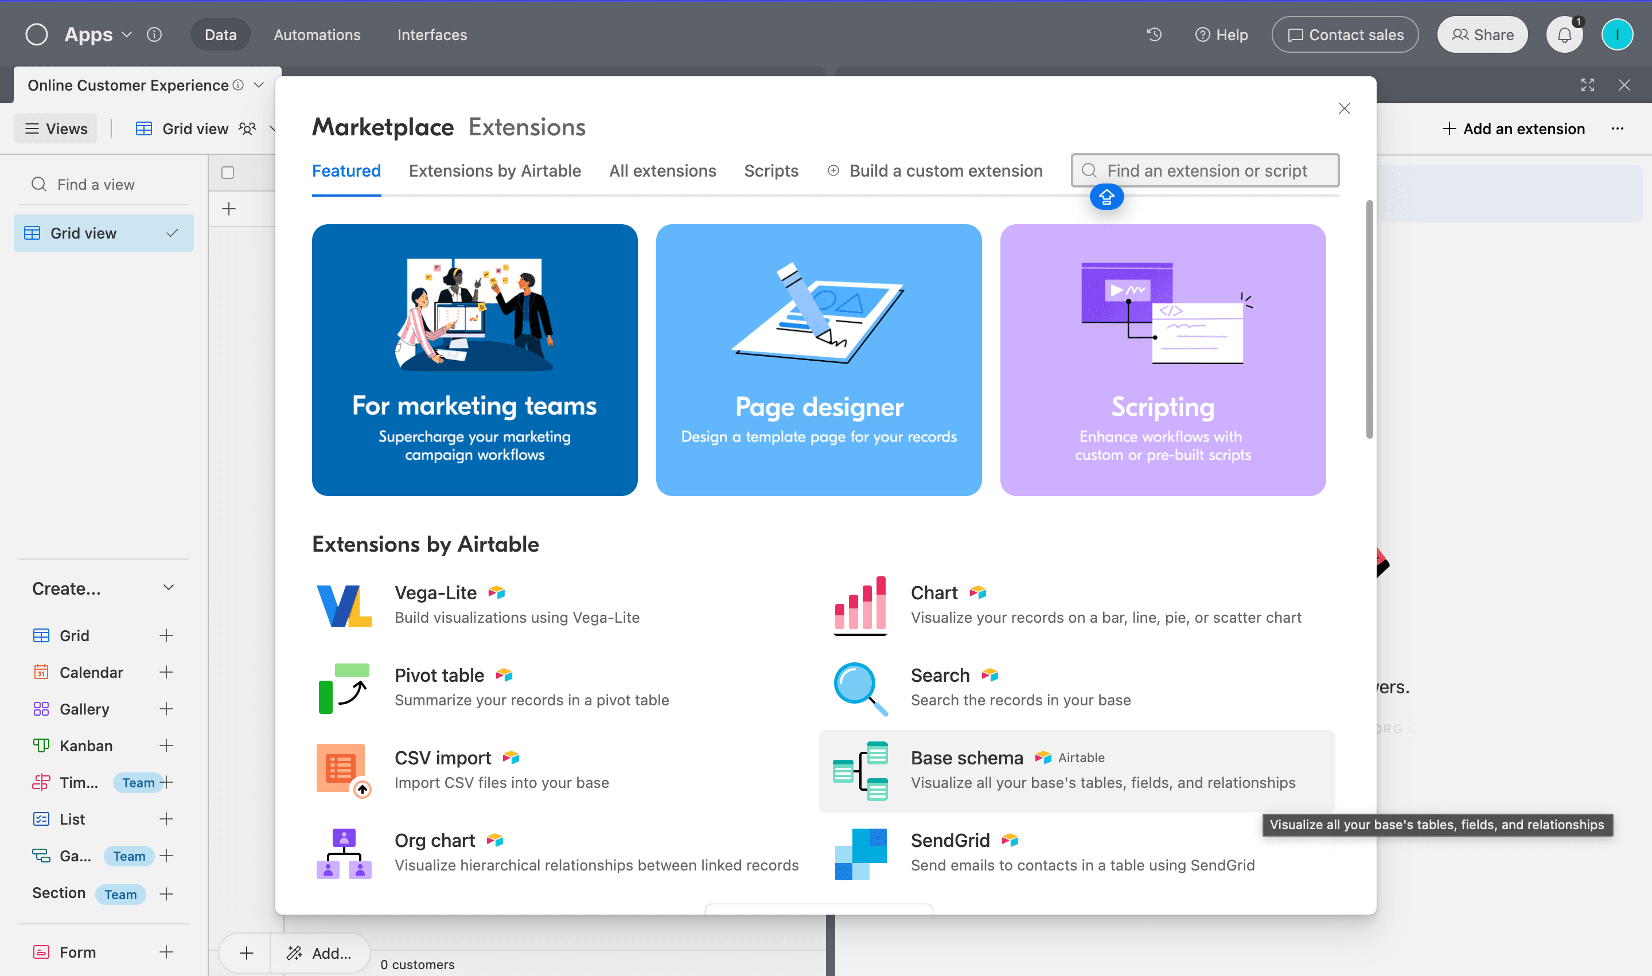Click the SendGrid extension icon
The height and width of the screenshot is (976, 1652).
(x=860, y=853)
